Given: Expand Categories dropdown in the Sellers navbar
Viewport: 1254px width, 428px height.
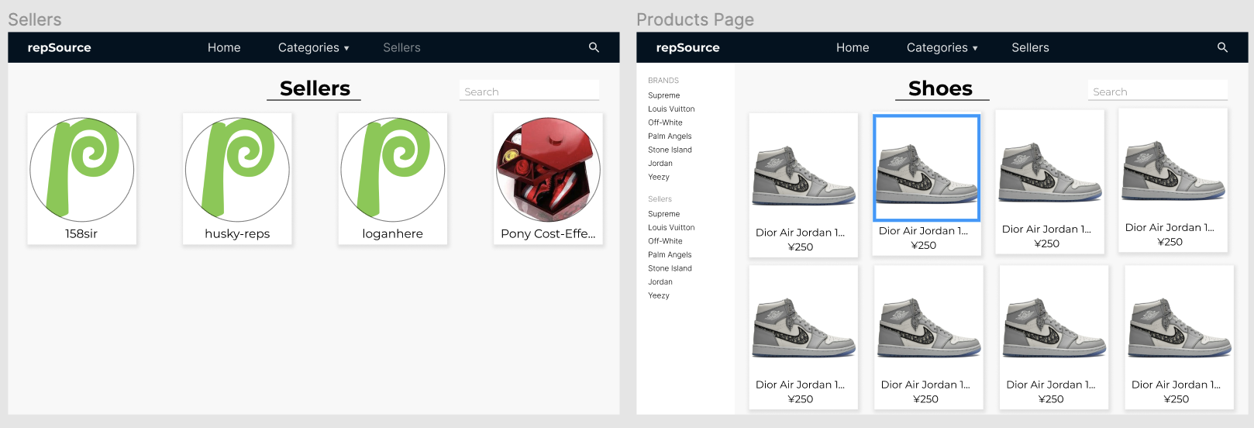Looking at the screenshot, I should [314, 48].
